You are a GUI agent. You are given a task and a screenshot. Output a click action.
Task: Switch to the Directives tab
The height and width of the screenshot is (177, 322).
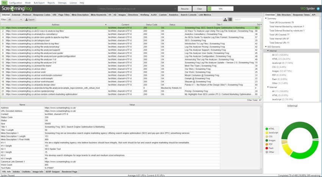tap(133, 15)
